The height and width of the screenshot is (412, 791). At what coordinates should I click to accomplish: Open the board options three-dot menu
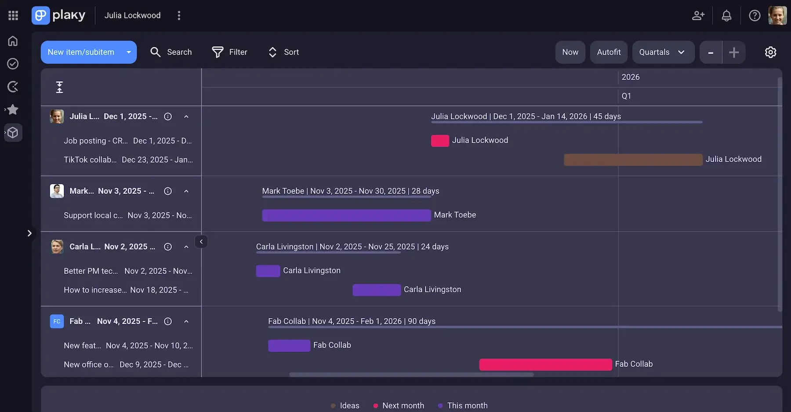(179, 15)
